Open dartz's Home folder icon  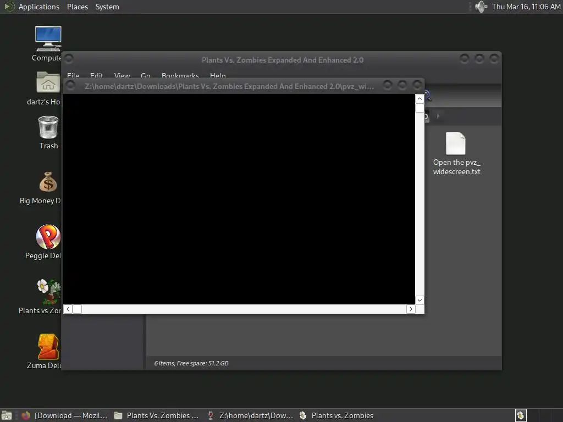point(48,82)
